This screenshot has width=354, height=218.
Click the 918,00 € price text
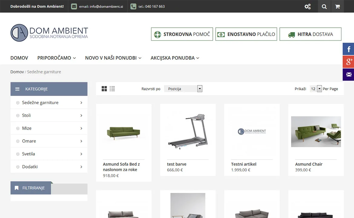pyautogui.click(x=111, y=176)
